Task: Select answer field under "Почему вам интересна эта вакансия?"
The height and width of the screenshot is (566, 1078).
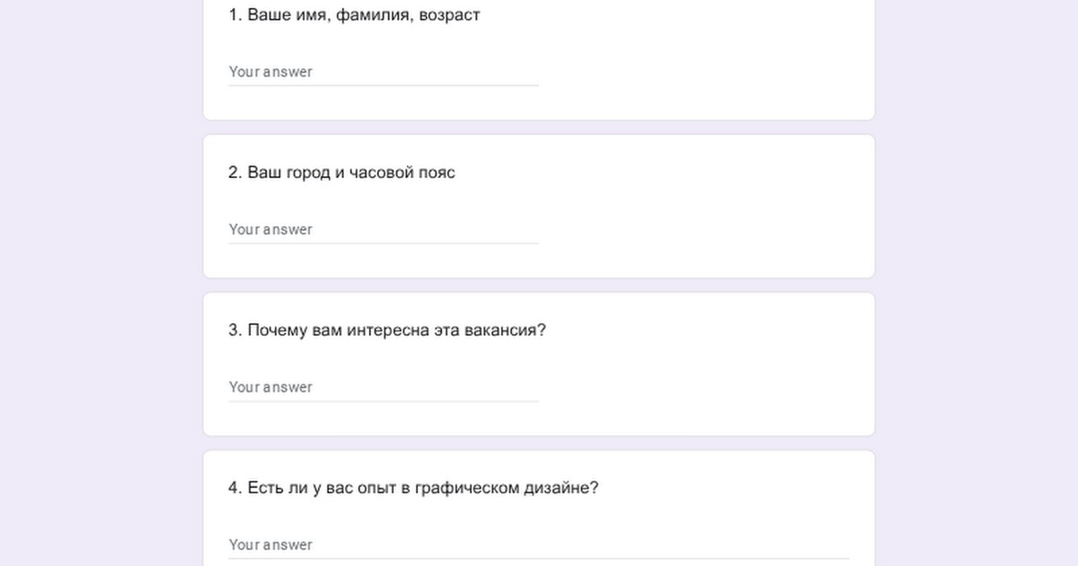Action: (384, 387)
